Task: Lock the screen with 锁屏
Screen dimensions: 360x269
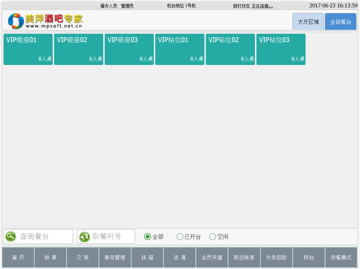Action: pyautogui.click(x=50, y=257)
